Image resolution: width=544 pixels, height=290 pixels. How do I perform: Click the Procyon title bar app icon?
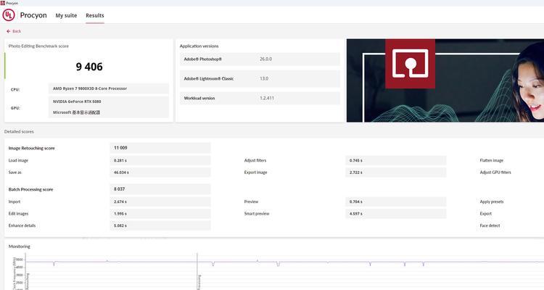coord(3,3)
